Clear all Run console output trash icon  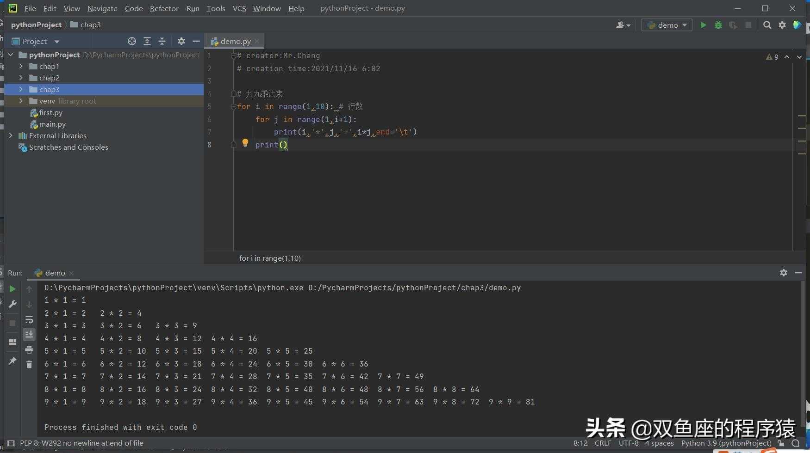[29, 365]
